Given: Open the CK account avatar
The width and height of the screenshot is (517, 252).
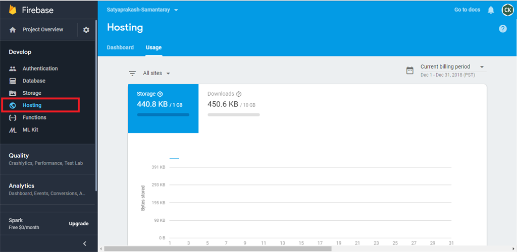Looking at the screenshot, I should pos(507,10).
